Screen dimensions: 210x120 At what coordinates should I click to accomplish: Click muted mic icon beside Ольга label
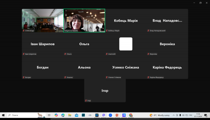point(65,54)
